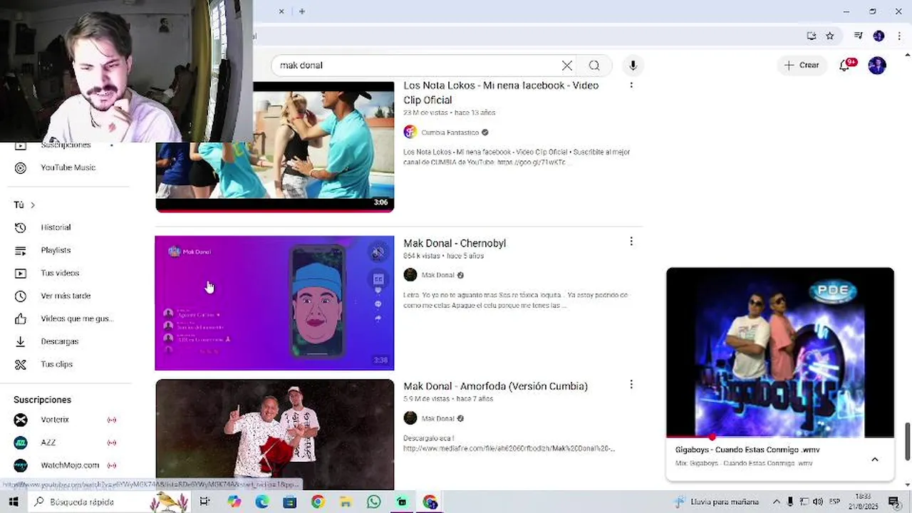The height and width of the screenshot is (513, 912).
Task: Open options menu for Amorfoda video
Action: coord(631,385)
